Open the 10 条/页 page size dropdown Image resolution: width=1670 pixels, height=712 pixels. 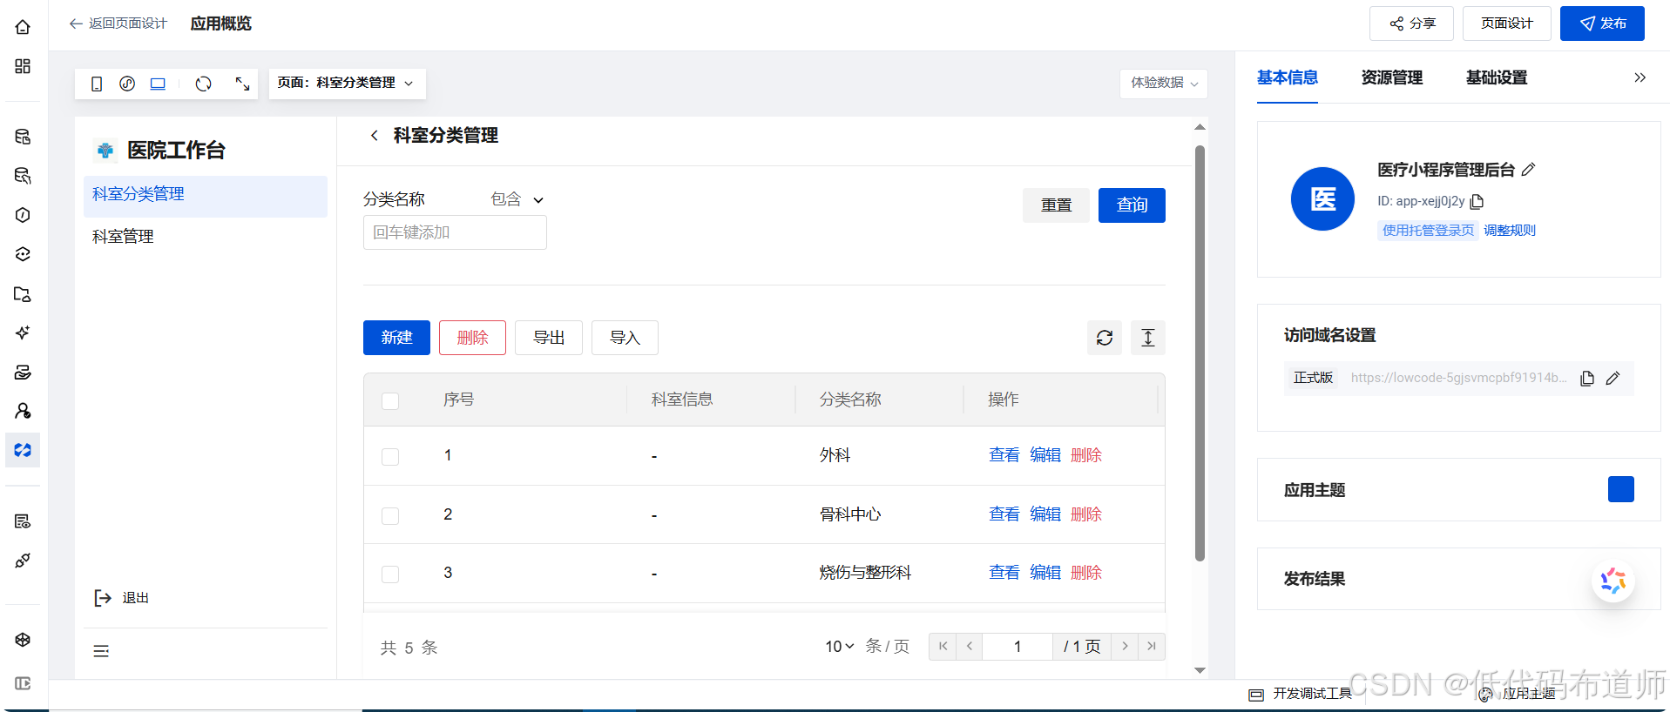click(840, 647)
